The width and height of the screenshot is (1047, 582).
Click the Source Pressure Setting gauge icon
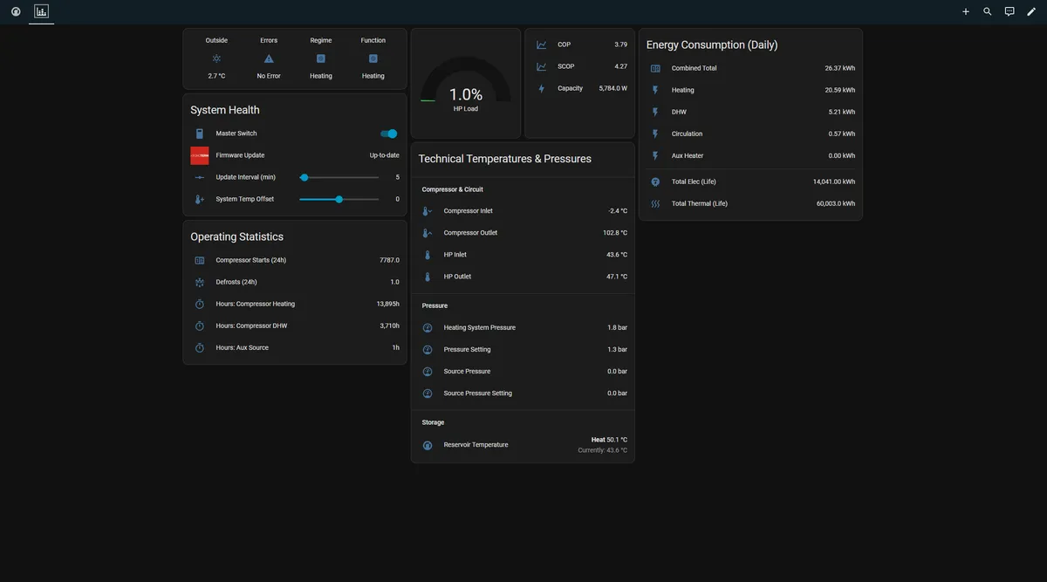click(428, 394)
